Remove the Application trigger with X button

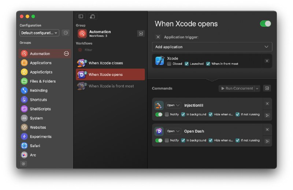[x=158, y=37]
